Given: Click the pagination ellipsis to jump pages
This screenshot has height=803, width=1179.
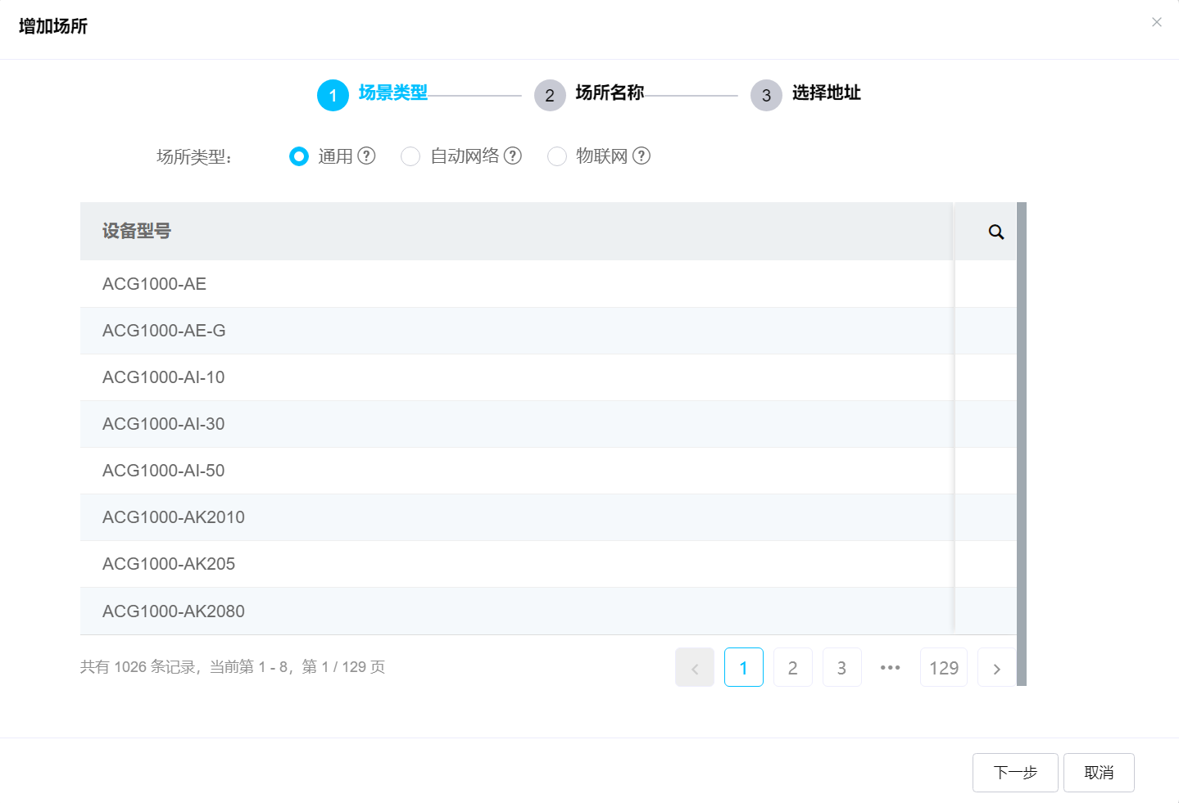Looking at the screenshot, I should click(891, 668).
